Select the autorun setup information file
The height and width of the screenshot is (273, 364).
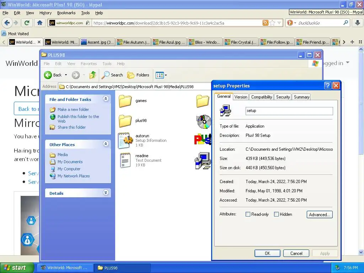[142, 140]
